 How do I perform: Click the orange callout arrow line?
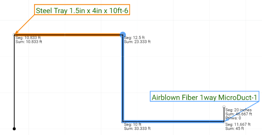[x=25, y=24]
